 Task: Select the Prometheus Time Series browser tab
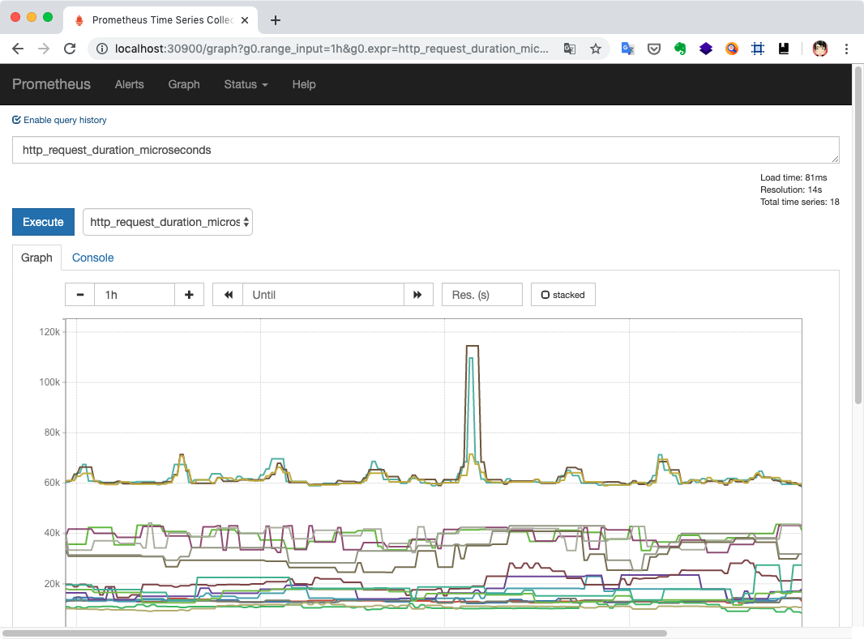[x=160, y=20]
